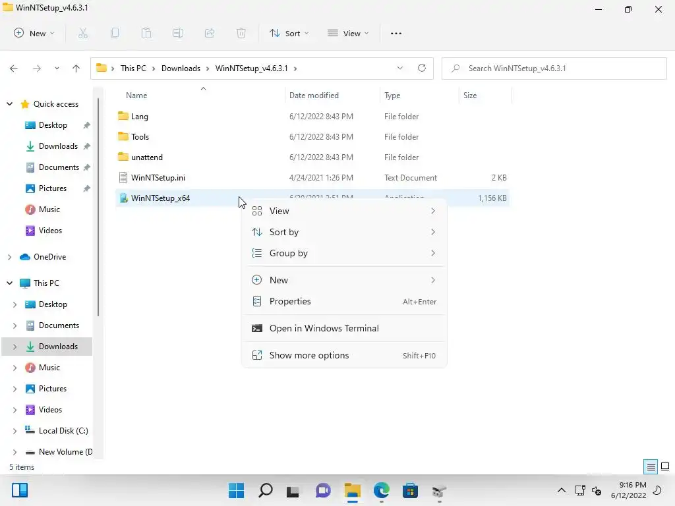Expand address bar history dropdown
This screenshot has height=506, width=675.
pyautogui.click(x=400, y=68)
